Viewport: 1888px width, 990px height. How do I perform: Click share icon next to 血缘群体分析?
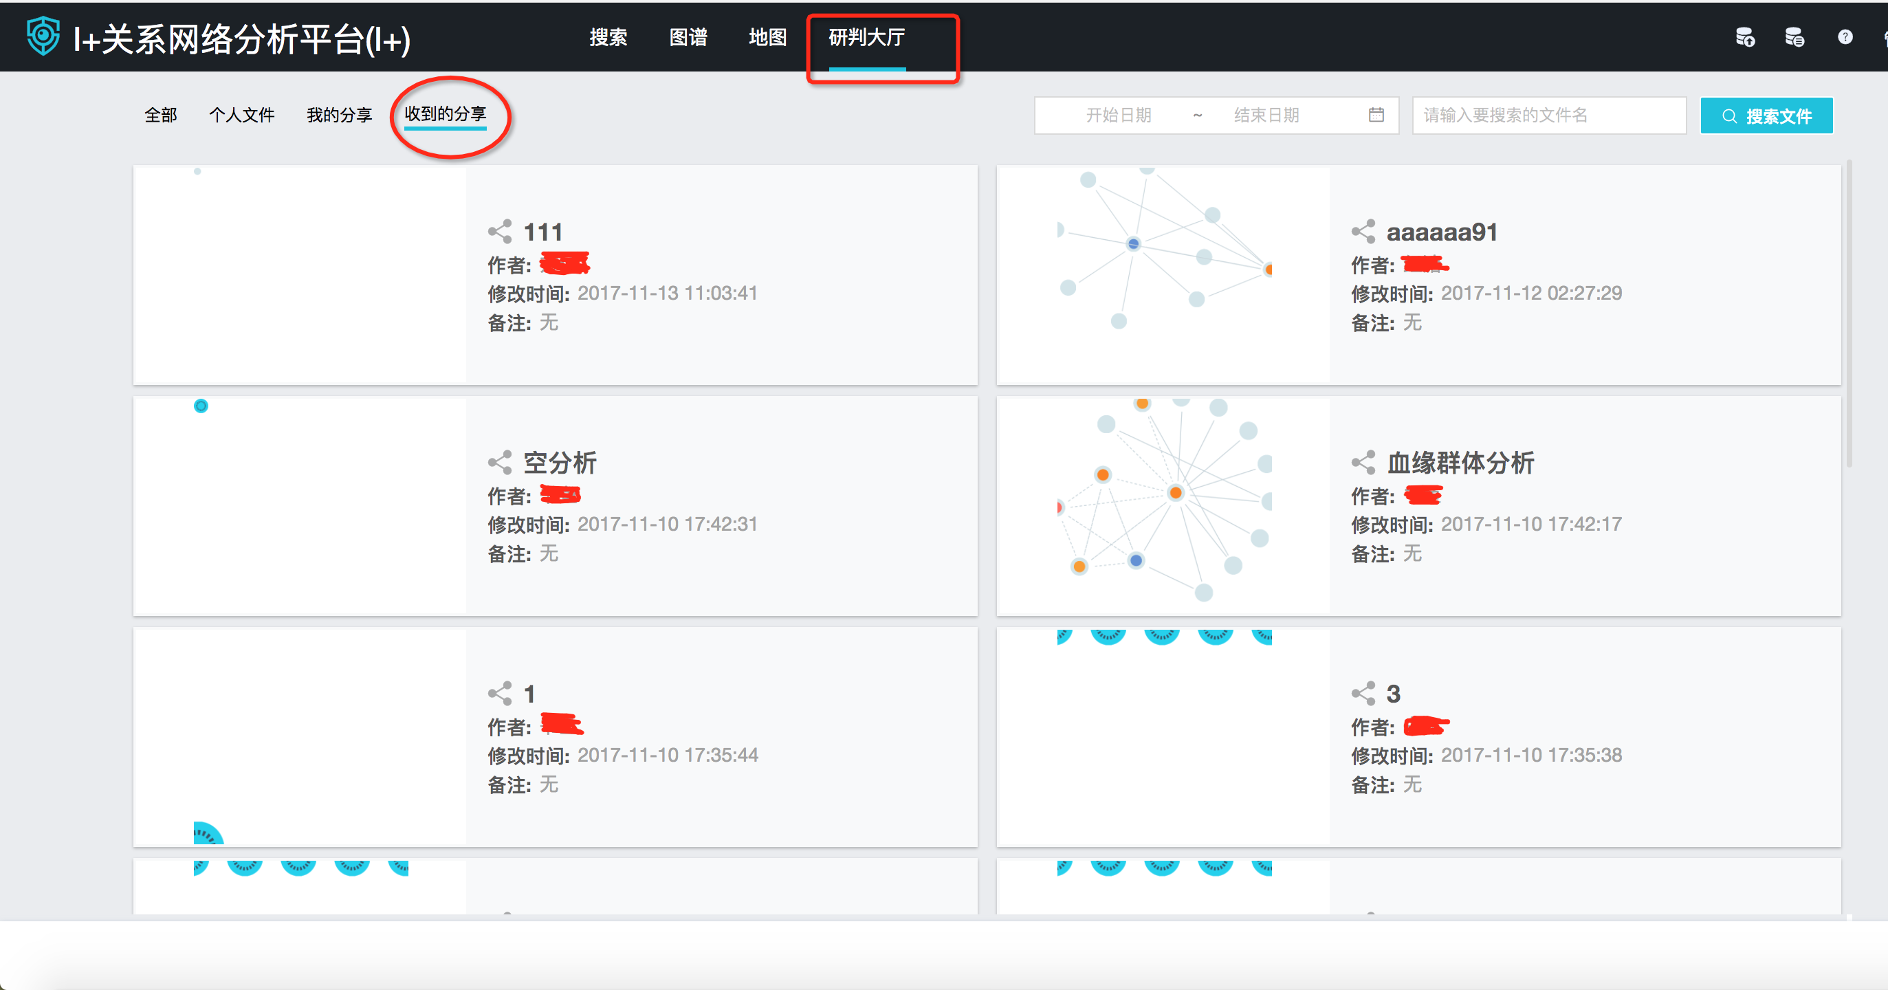pyautogui.click(x=1363, y=463)
